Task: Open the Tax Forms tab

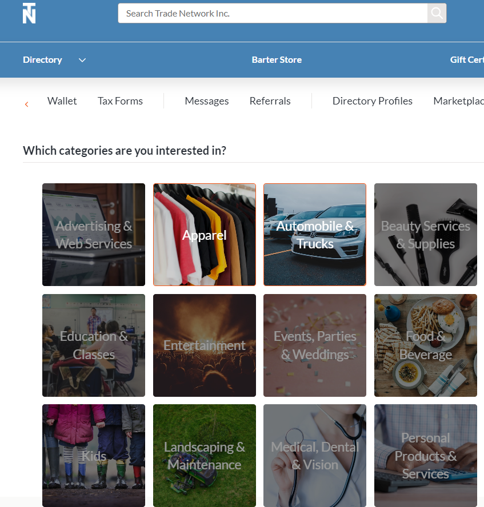Action: (x=120, y=101)
